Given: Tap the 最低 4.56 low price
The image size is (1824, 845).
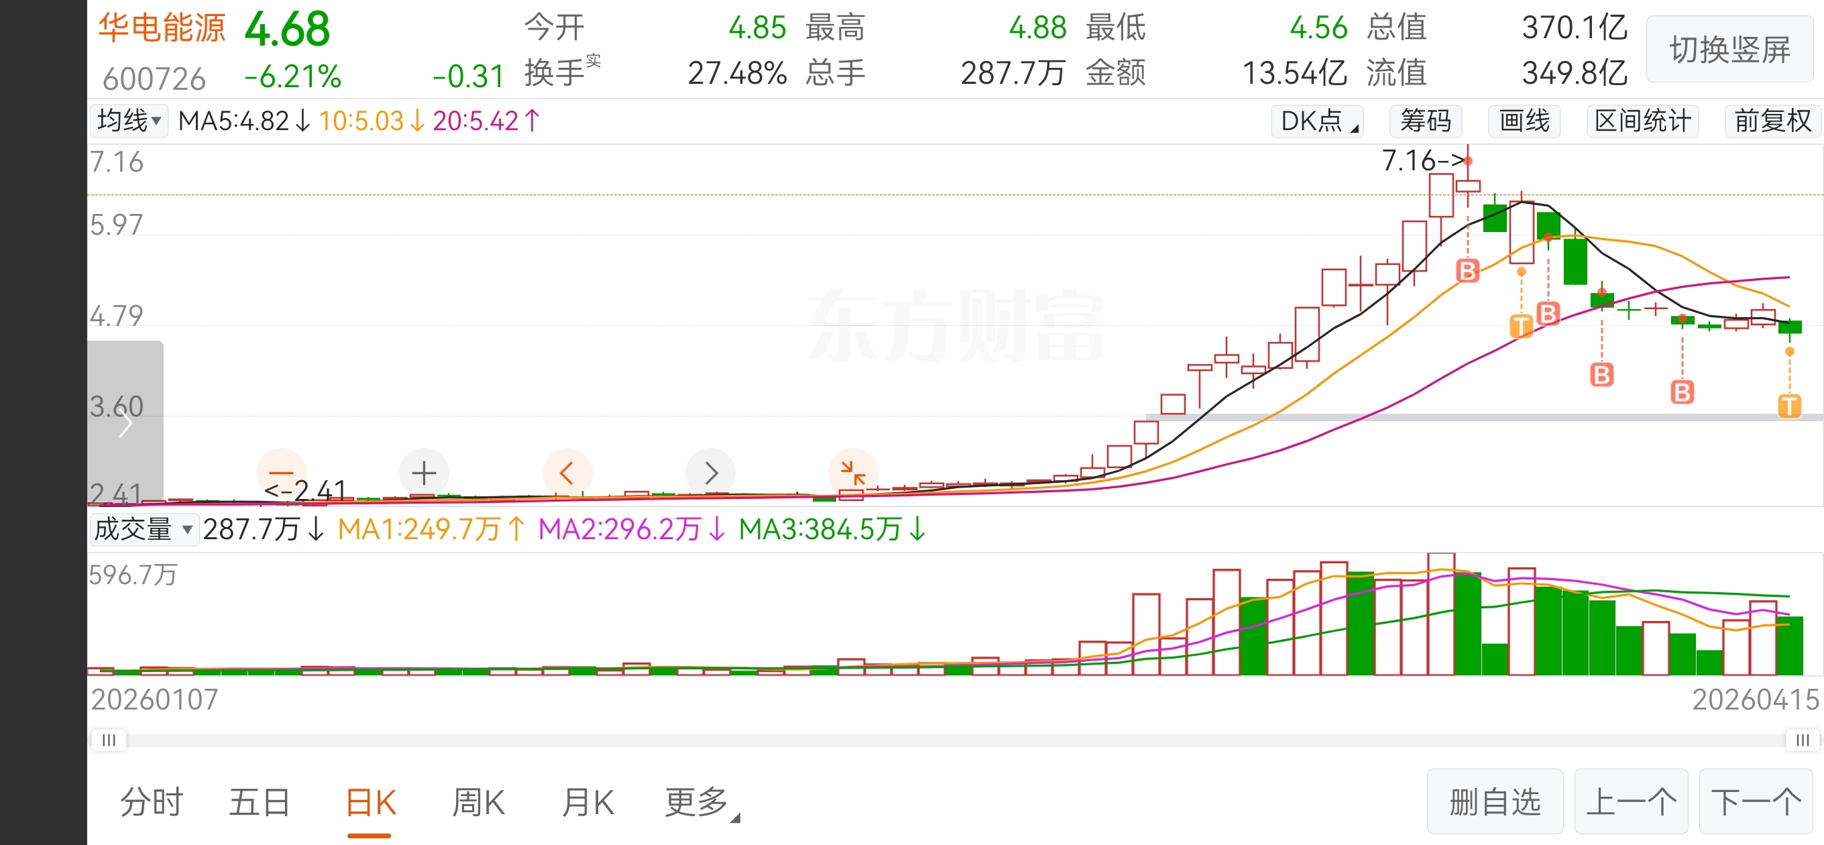Looking at the screenshot, I should [1216, 27].
